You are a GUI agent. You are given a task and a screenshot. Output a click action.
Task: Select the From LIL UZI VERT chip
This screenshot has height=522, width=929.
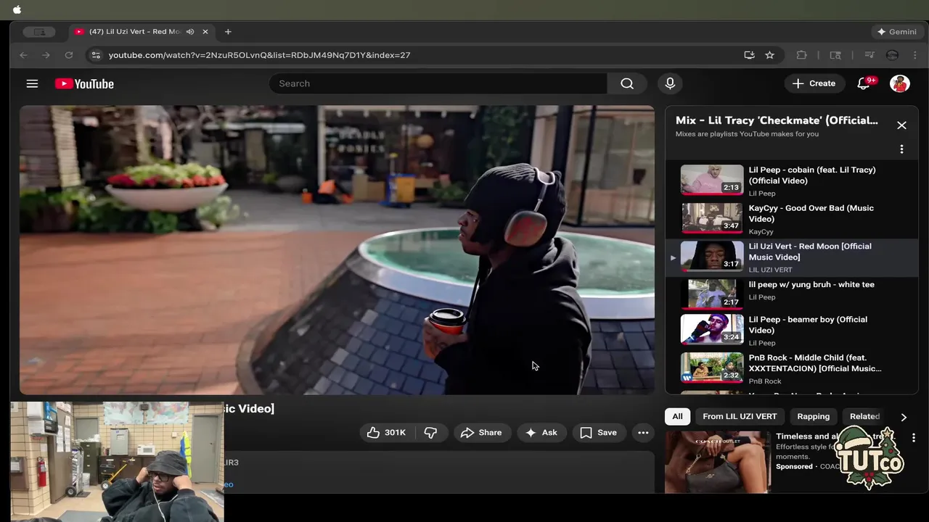[740, 416]
